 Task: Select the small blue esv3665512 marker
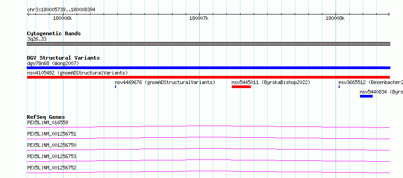click(339, 87)
